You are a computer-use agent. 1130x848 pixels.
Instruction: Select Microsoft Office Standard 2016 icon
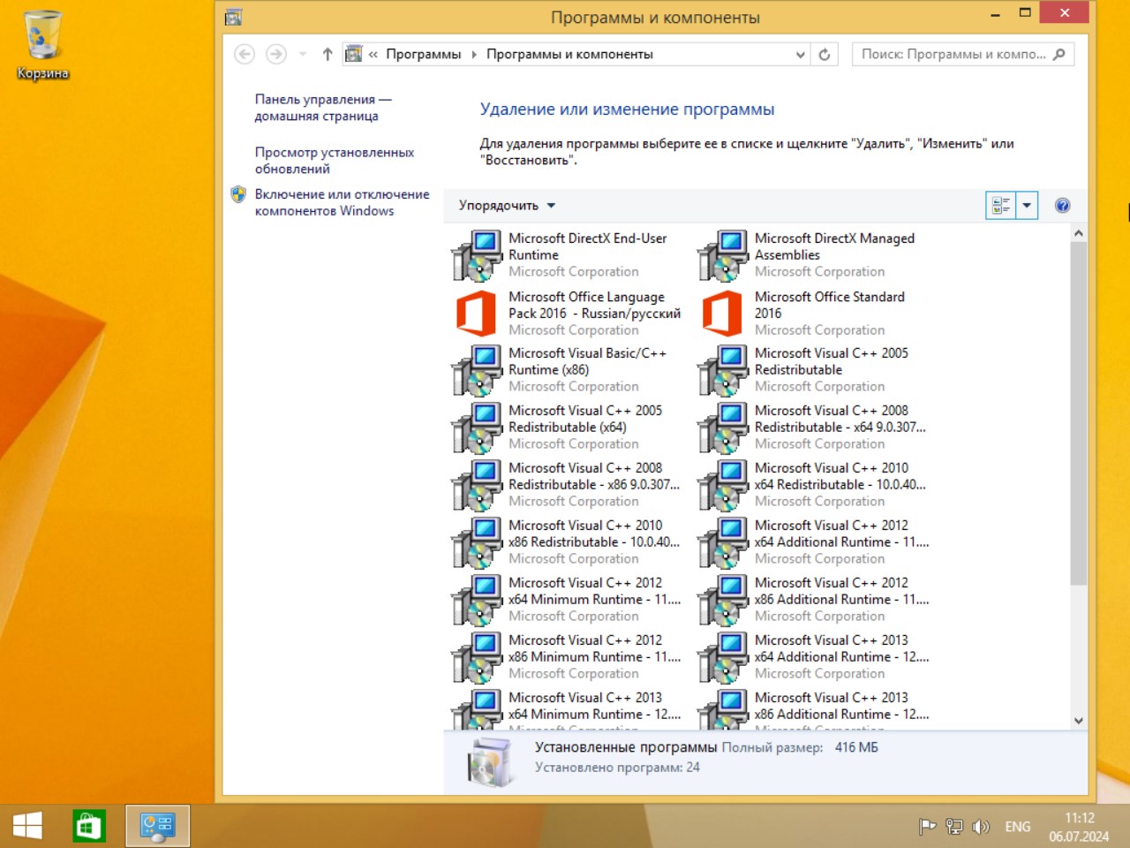[x=723, y=314]
